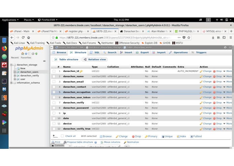Click Drop link for danachon_occupation row

point(217,92)
